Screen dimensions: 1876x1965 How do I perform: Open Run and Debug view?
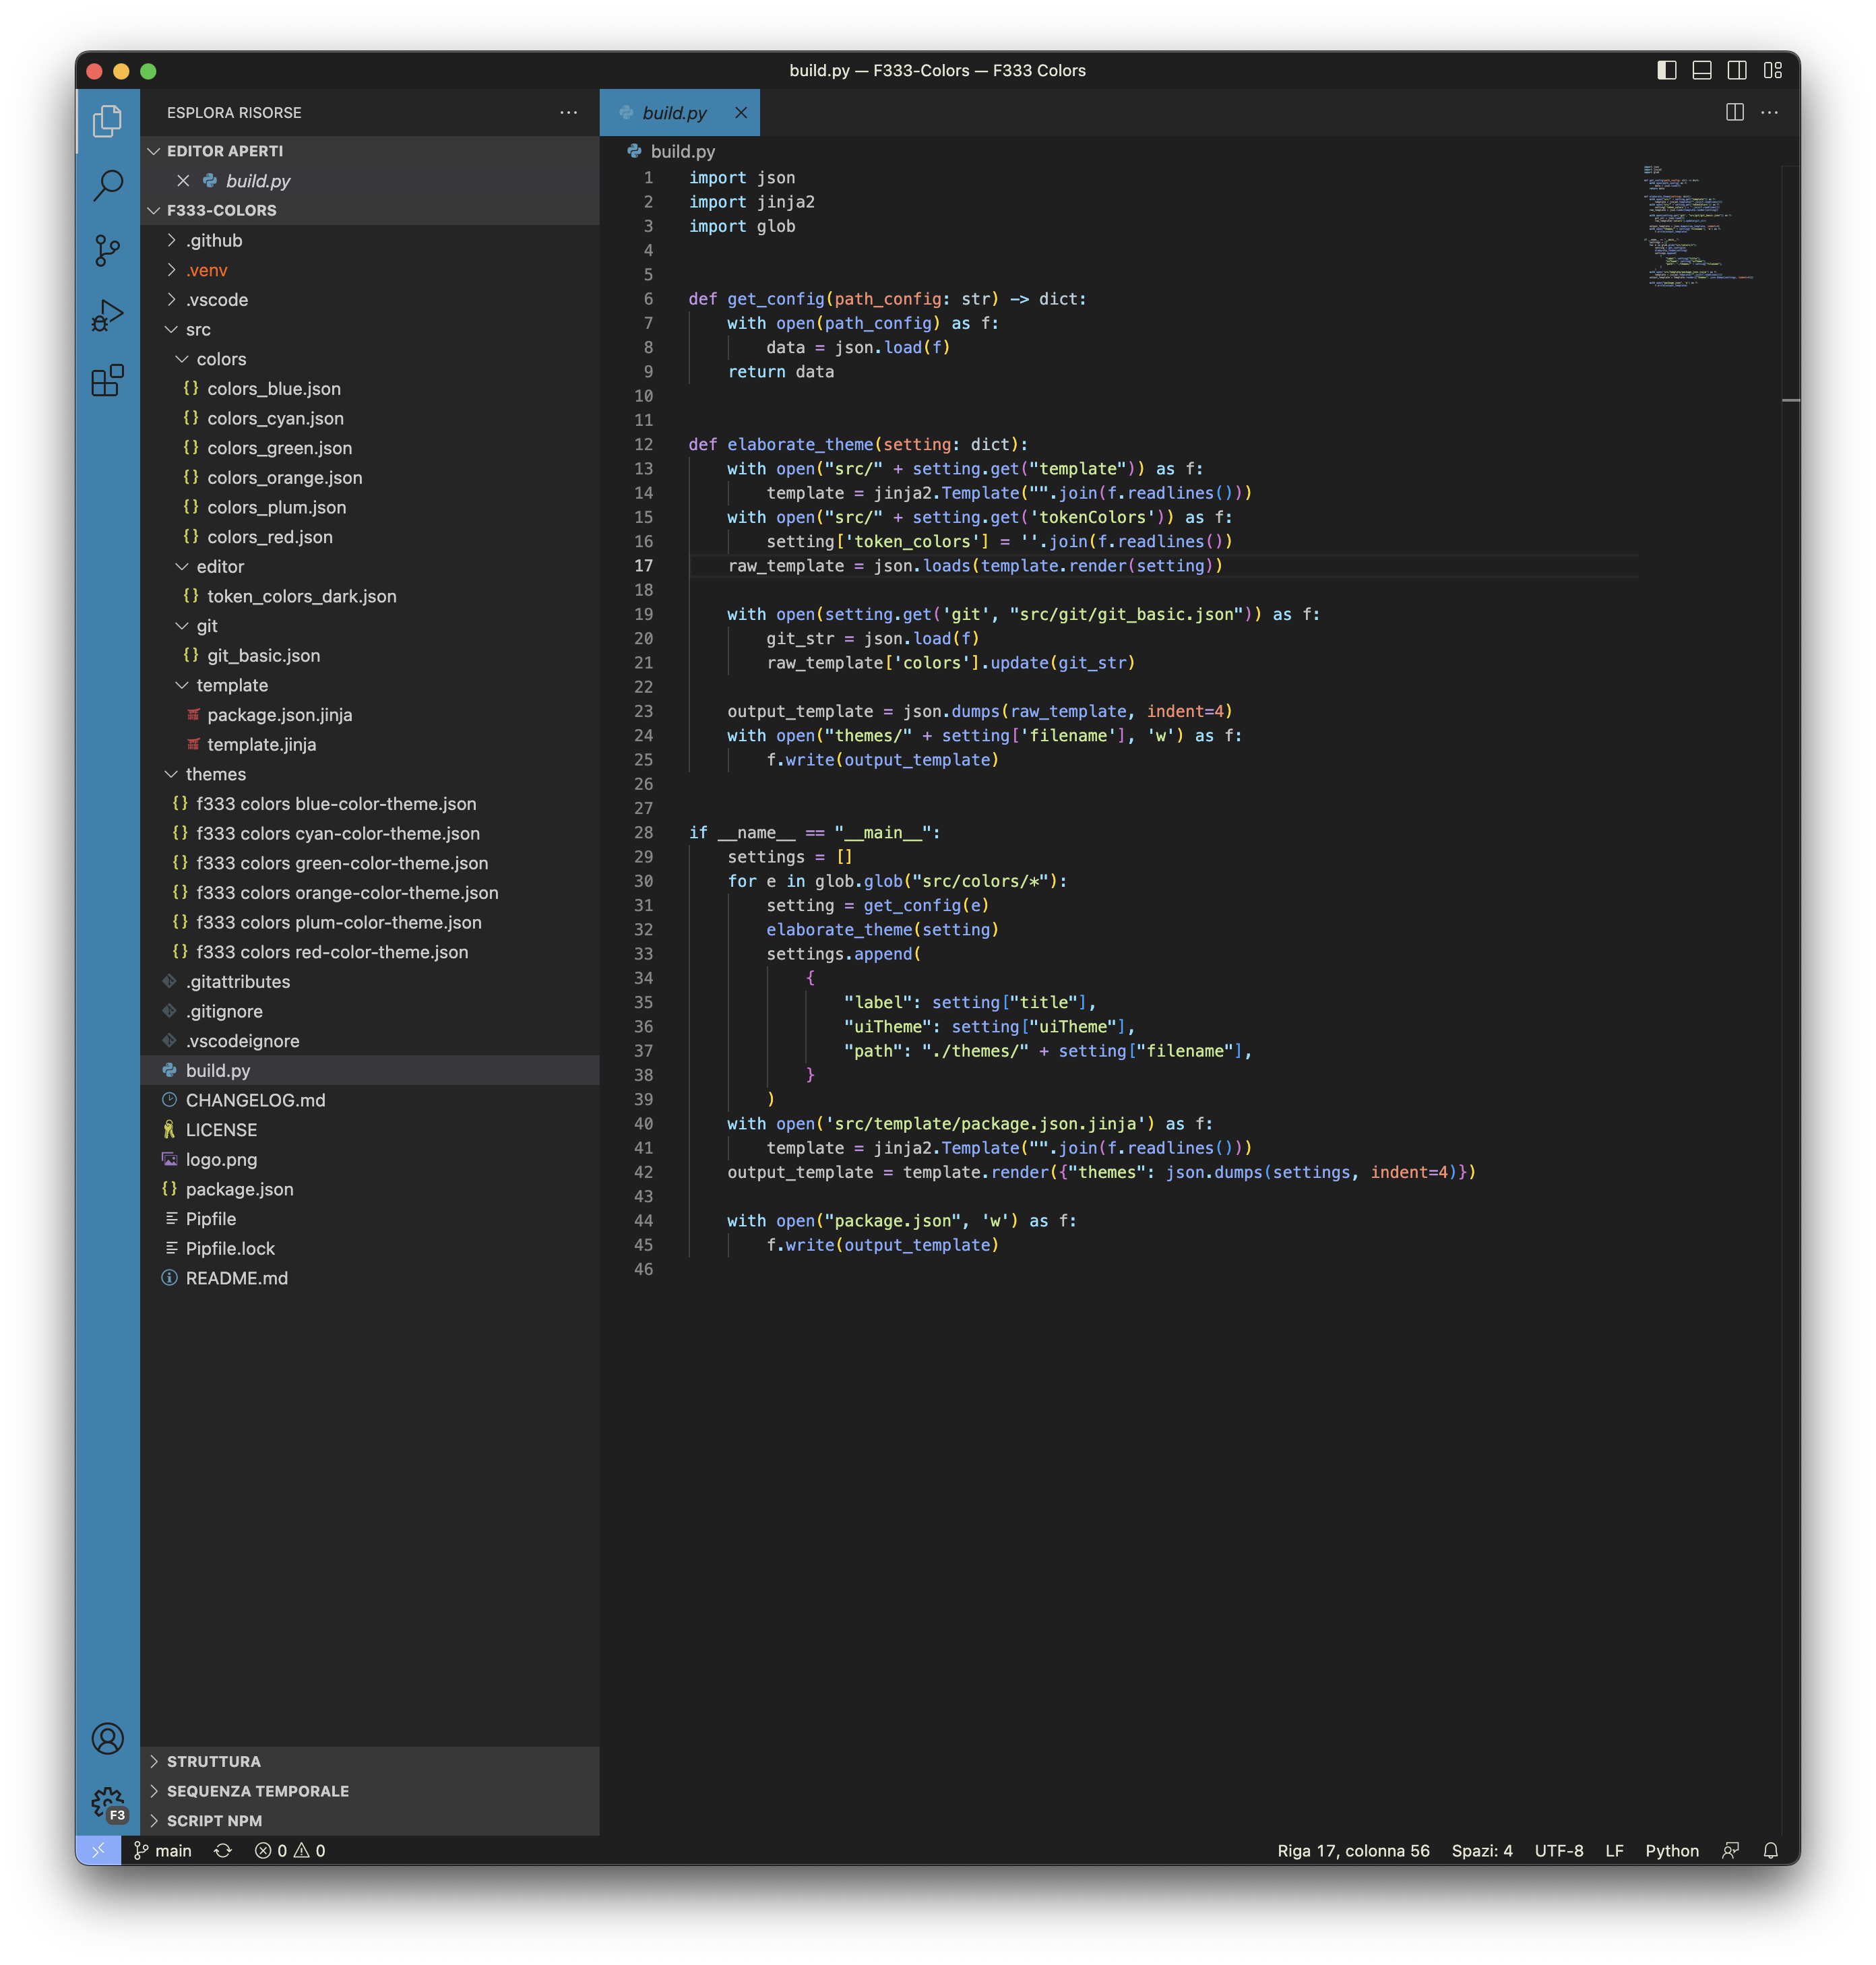point(107,315)
